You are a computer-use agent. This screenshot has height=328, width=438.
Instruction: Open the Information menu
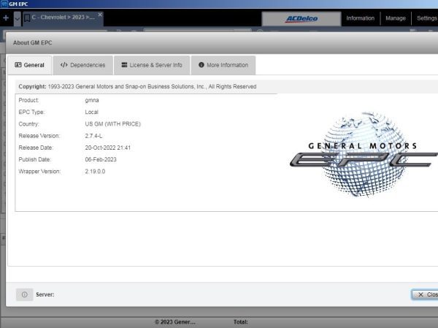point(360,18)
